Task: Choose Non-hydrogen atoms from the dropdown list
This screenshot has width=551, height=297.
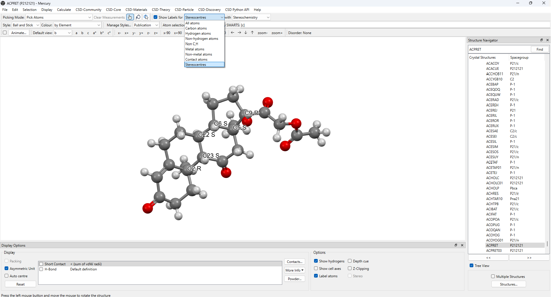Action: click(202, 39)
